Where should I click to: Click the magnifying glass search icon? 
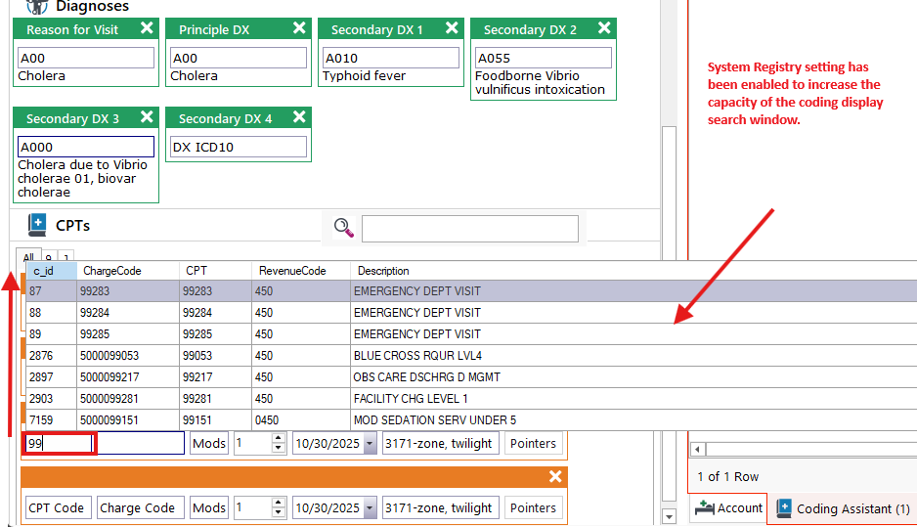click(x=343, y=228)
